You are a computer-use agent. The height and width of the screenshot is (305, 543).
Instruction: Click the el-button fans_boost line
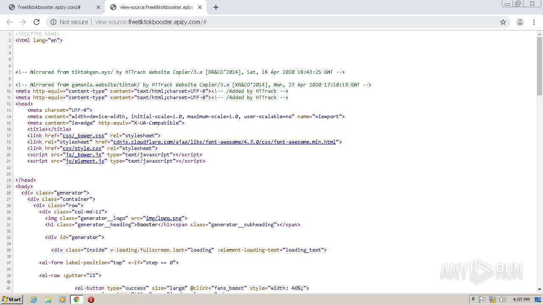[192, 288]
